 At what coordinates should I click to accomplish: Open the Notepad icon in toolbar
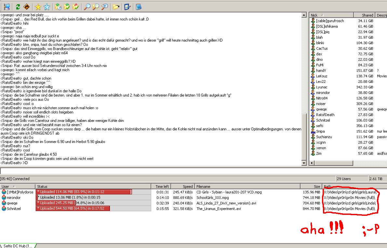pos(139,7)
